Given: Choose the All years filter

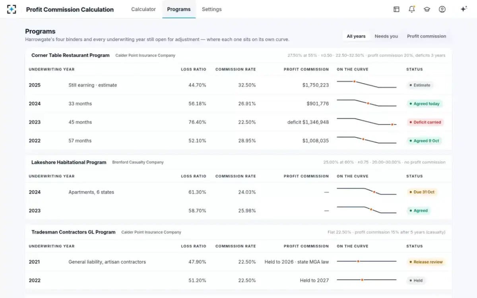Looking at the screenshot, I should 356,36.
